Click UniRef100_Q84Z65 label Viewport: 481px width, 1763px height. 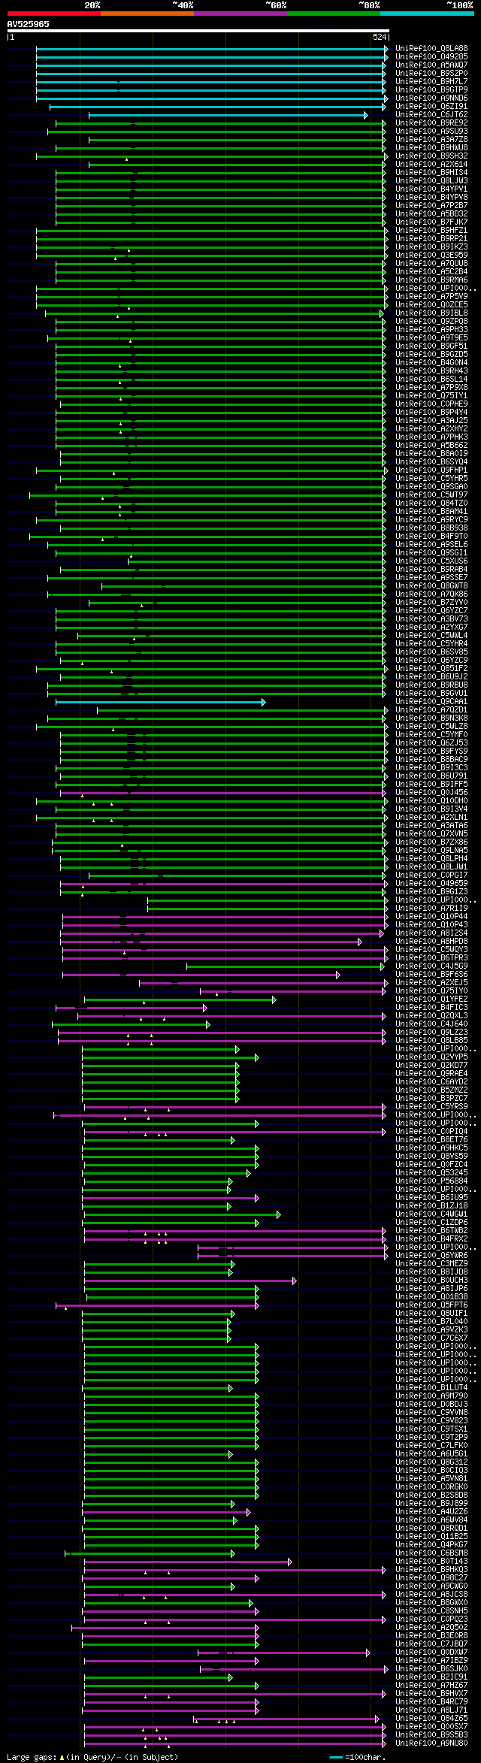click(x=431, y=1718)
